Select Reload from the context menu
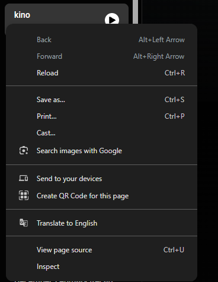The image size is (218, 282). pyautogui.click(x=101, y=73)
